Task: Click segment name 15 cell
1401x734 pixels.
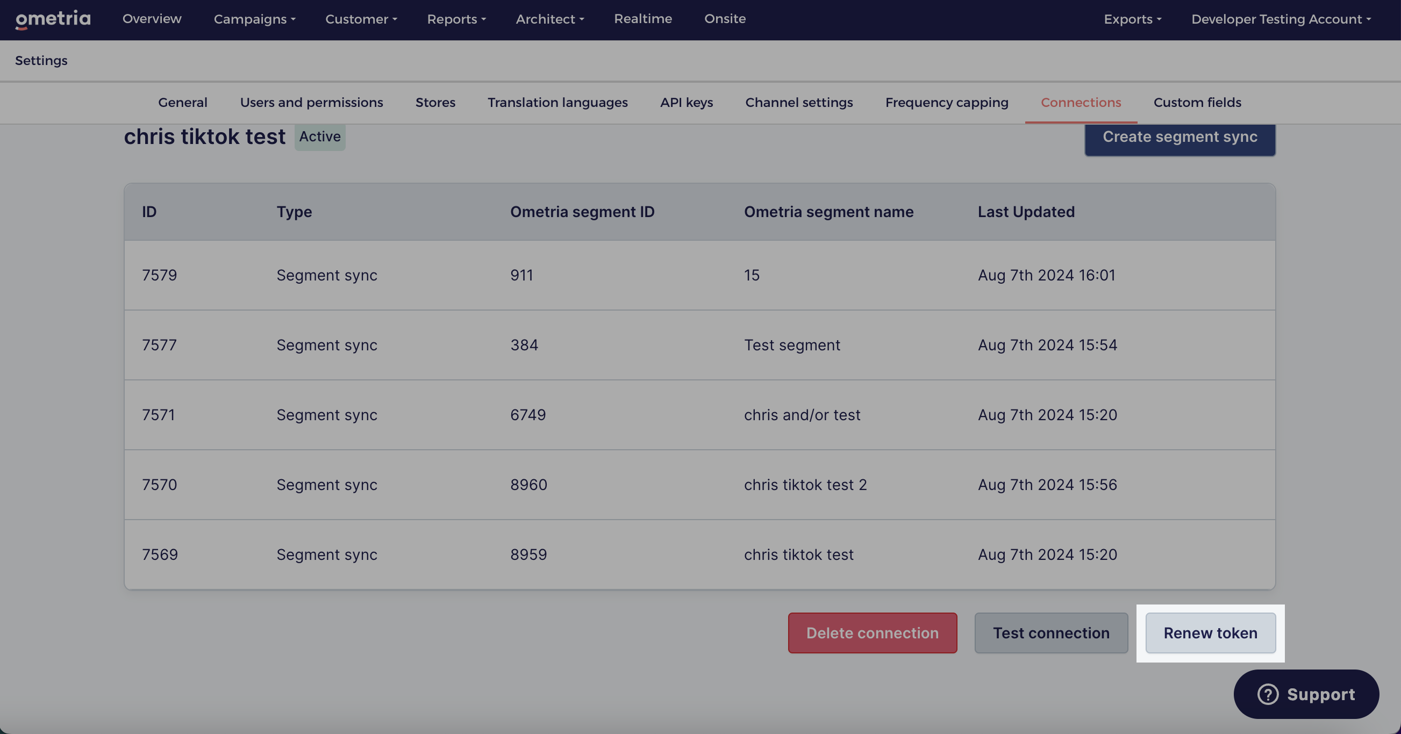Action: pyautogui.click(x=751, y=275)
